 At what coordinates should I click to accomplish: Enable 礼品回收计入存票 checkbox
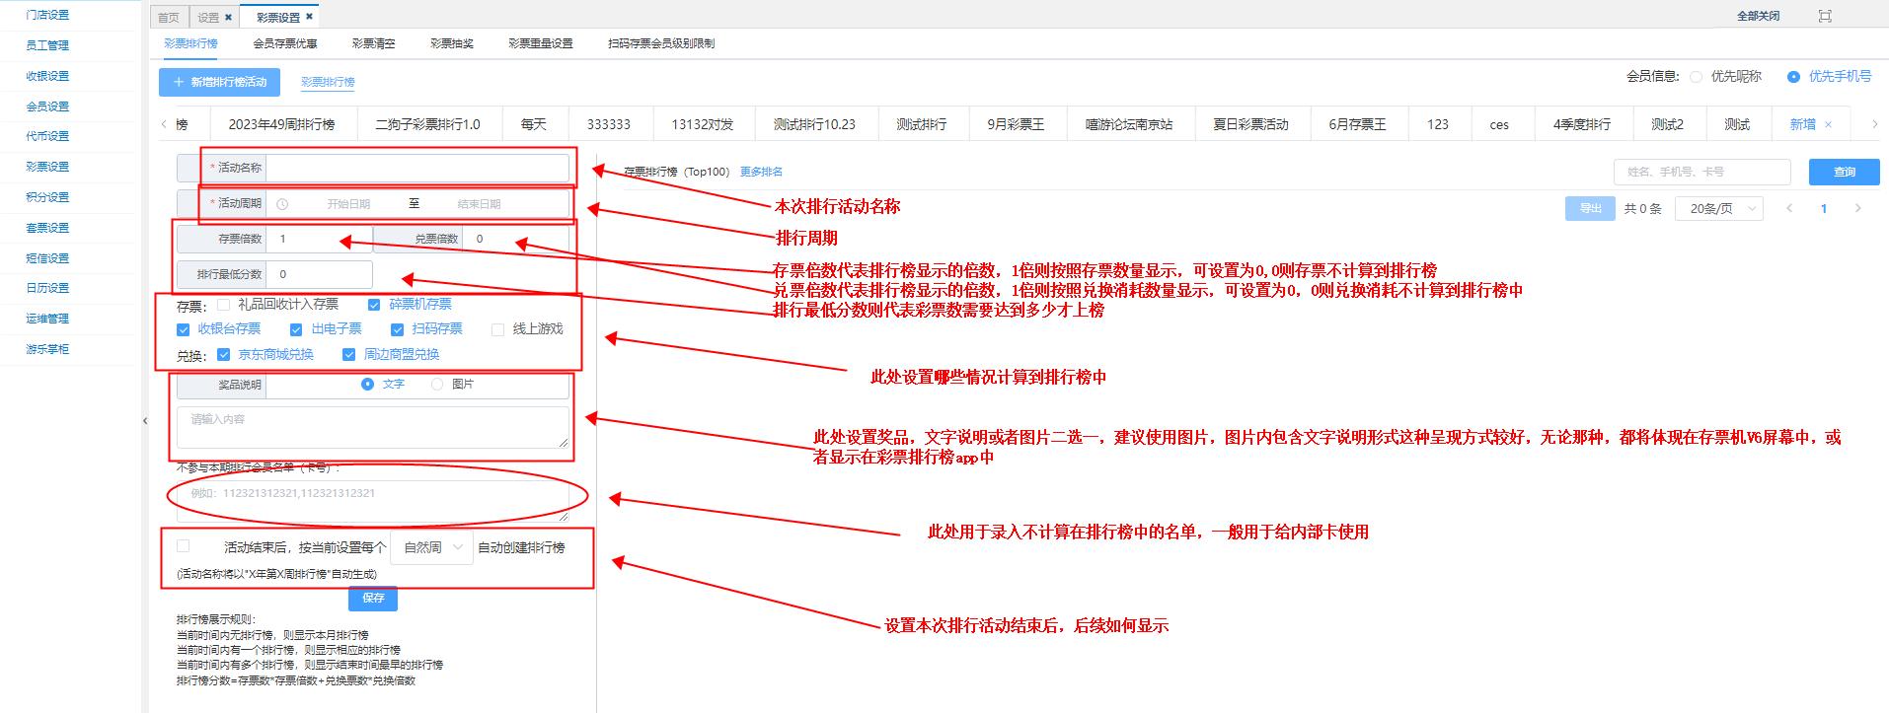[x=223, y=305]
